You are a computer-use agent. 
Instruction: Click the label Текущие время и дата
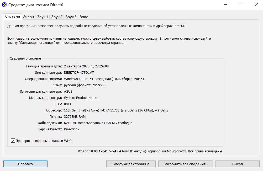point(44,66)
